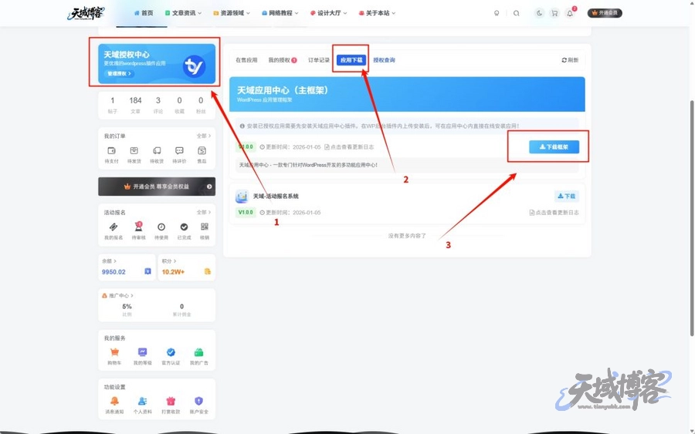Expand the 设计大厅 nav dropdown
Screen dimensions: 695x434
click(x=328, y=13)
